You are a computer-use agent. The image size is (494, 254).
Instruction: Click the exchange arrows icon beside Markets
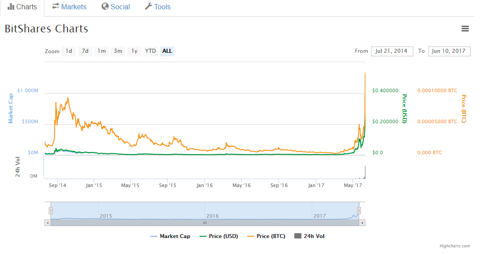55,6
